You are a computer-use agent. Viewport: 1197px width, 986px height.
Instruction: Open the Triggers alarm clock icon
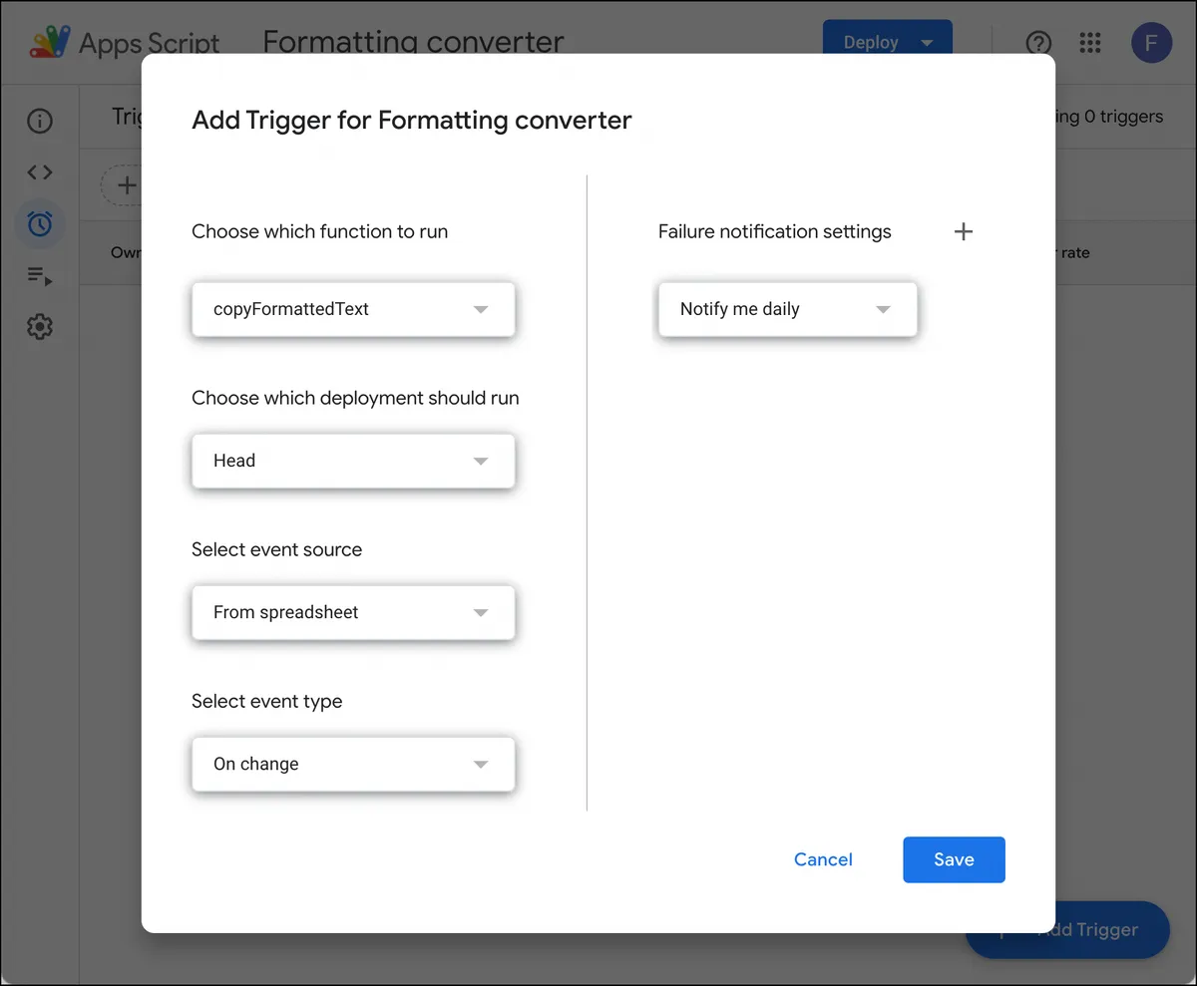tap(40, 223)
